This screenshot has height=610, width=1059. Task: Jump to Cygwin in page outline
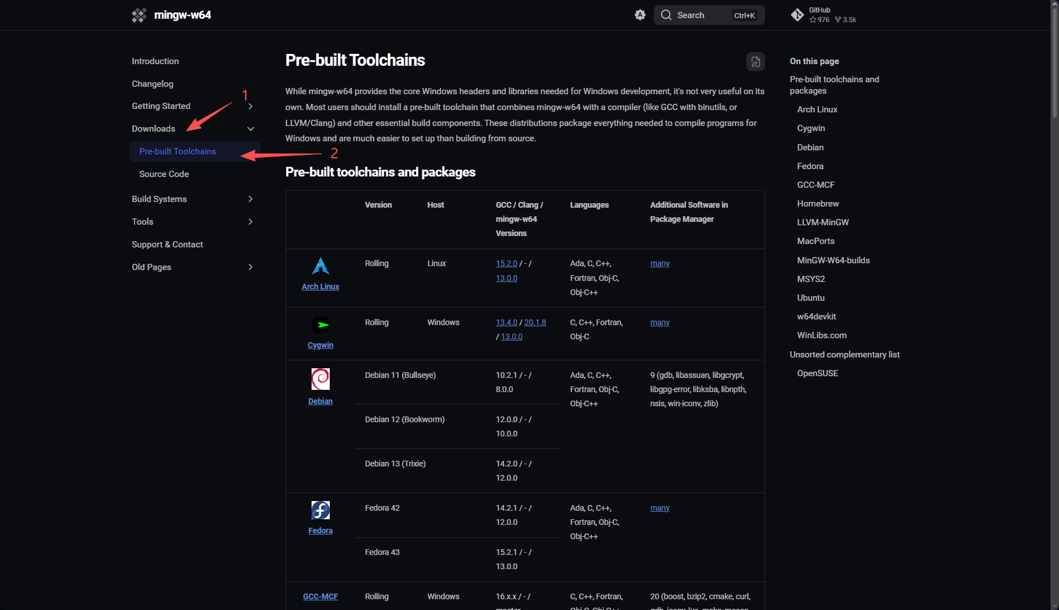point(811,128)
